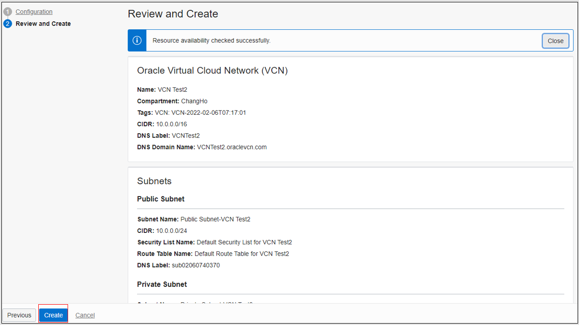
Task: Dismiss the notification with Close
Action: click(x=555, y=41)
